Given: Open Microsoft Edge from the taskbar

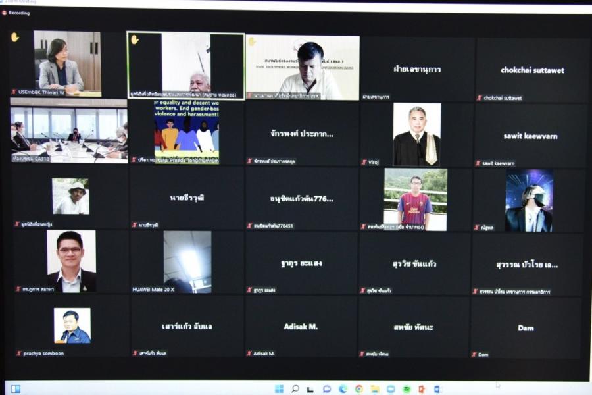Looking at the screenshot, I should point(343,389).
